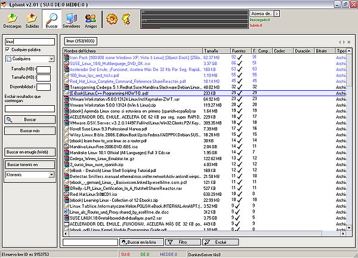Click the magnifier icon on Buscar button
Screen dimensions: 358x258
click(9, 119)
